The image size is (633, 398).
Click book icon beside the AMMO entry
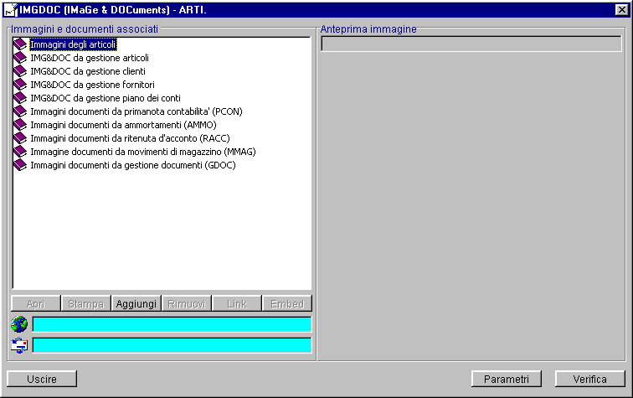[x=20, y=125]
